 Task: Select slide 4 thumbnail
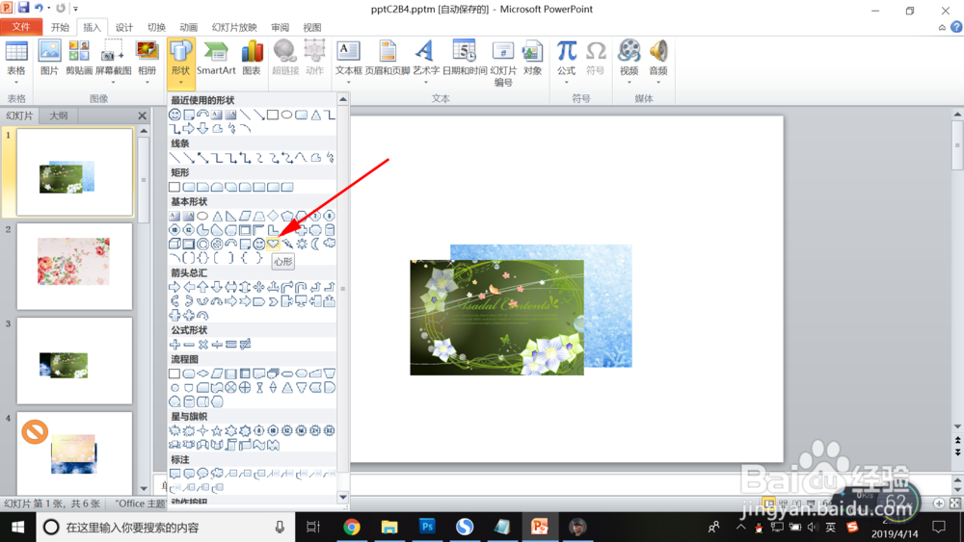[x=74, y=452]
